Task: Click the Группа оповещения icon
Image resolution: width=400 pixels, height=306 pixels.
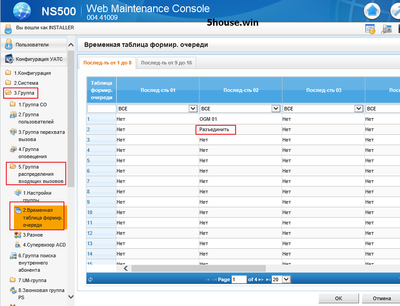Action: [13, 150]
